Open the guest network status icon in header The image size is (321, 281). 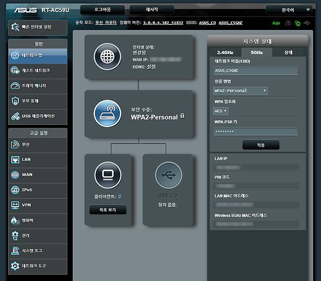pyautogui.click(x=288, y=23)
